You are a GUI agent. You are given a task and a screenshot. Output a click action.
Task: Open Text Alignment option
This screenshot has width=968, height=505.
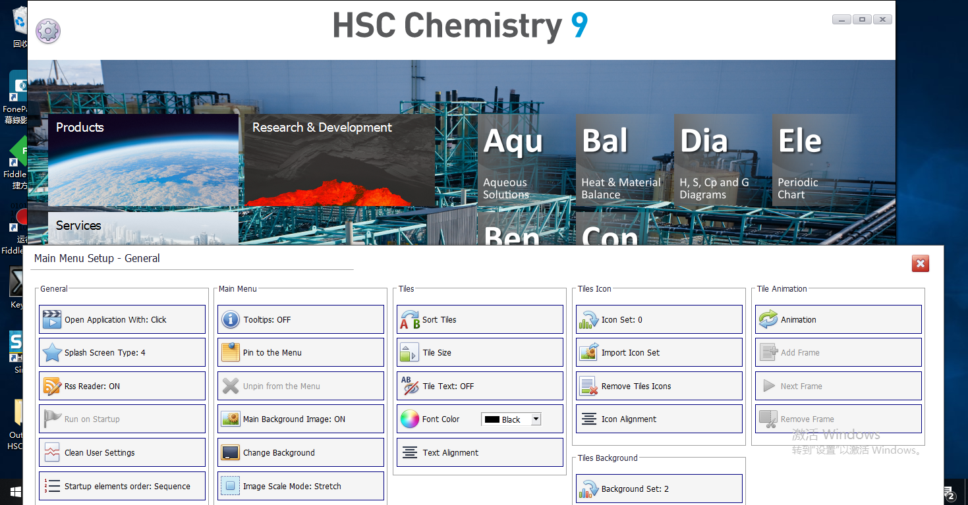point(480,452)
